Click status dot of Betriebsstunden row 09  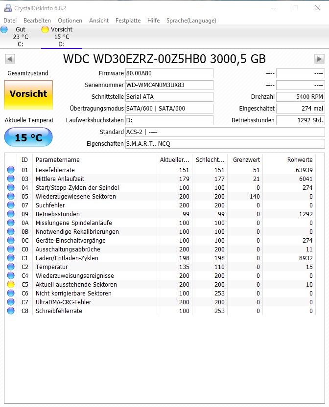11,214
